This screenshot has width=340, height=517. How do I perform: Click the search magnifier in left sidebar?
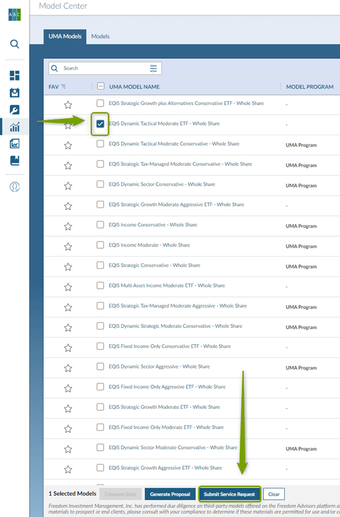point(15,44)
